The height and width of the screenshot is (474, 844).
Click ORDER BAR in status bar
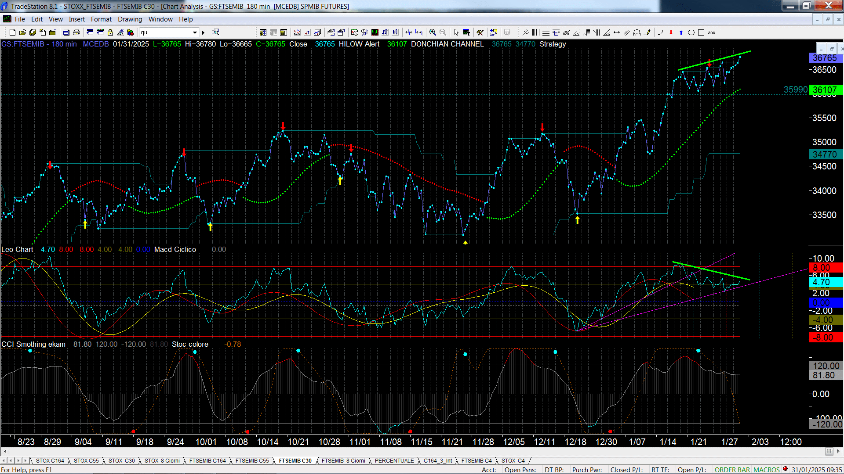point(732,470)
